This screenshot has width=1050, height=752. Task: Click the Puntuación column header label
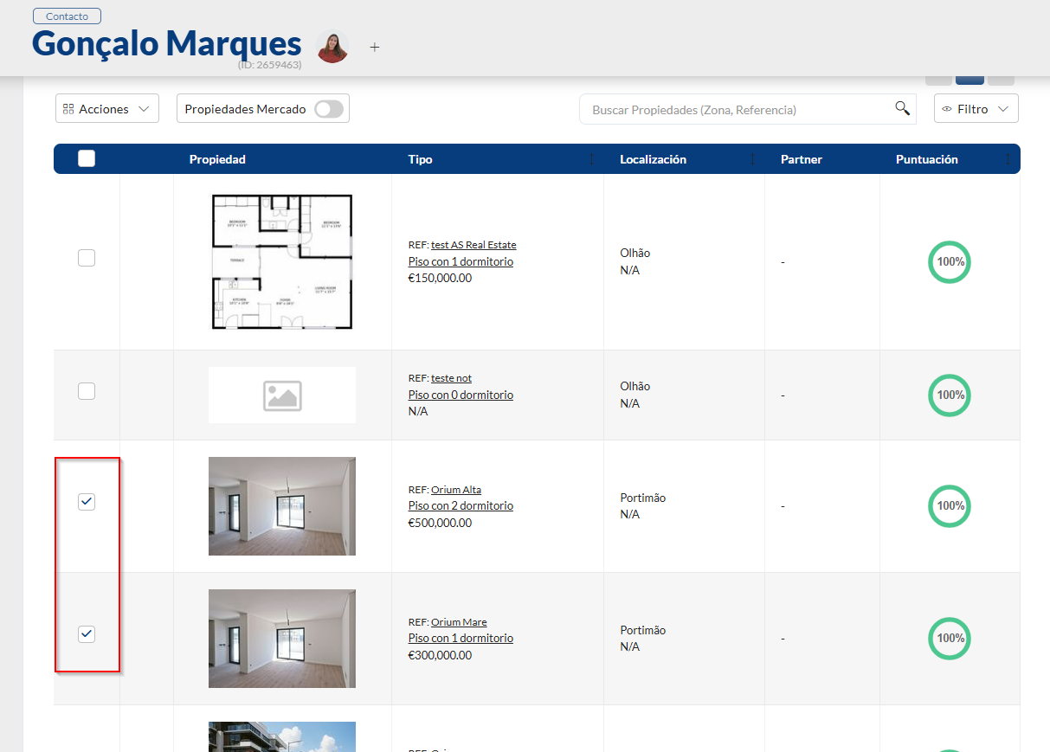927,159
